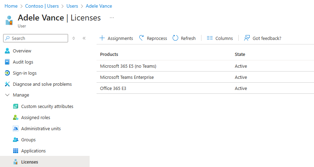Click the Custom security attributes icon

(16, 106)
